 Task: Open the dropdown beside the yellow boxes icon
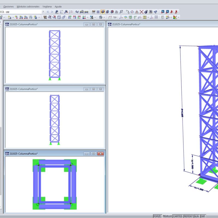point(148,17)
